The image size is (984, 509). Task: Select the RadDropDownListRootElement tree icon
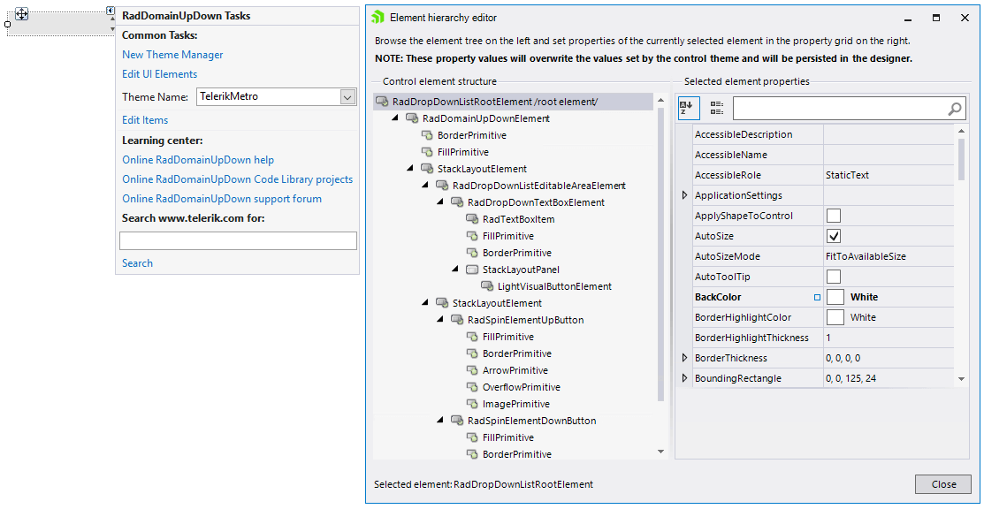[381, 101]
